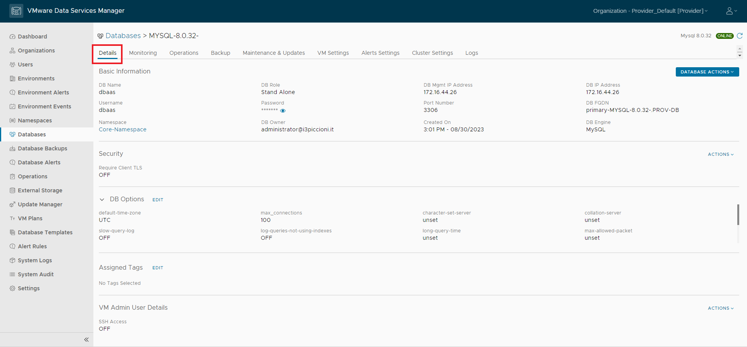Viewport: 747px width, 347px height.
Task: Switch to the Operations tab
Action: (x=184, y=53)
